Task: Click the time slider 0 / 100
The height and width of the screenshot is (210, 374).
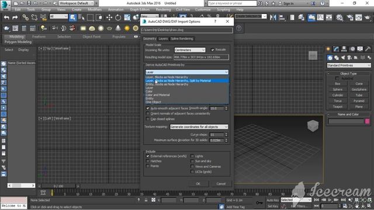Action: click(58, 186)
